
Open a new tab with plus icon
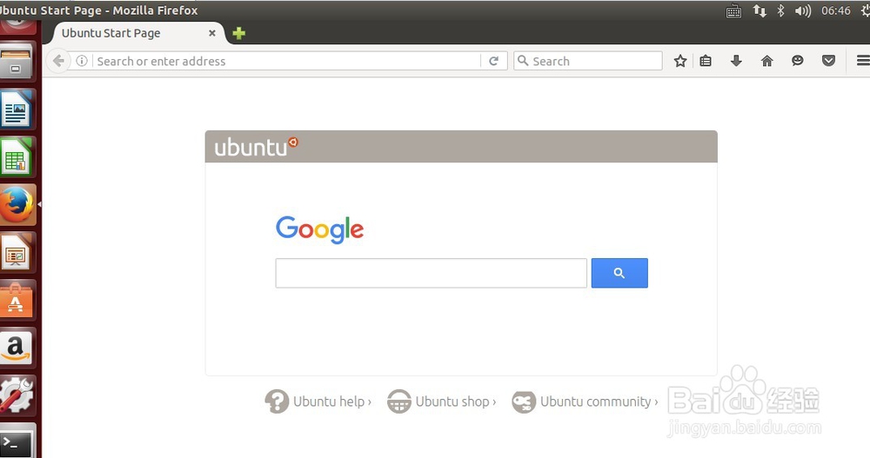point(239,33)
